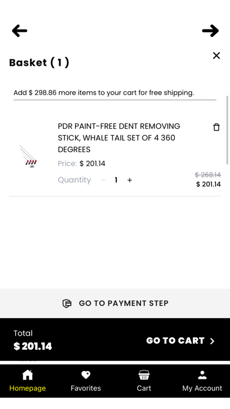Screen dimensions: 230x409
Task: Decrease quantity with minus button
Action: coord(103,180)
